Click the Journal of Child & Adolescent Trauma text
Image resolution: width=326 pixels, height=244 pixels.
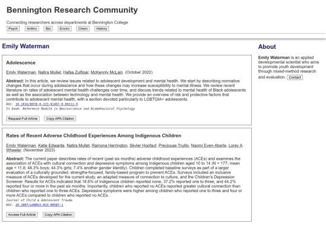coord(39,200)
